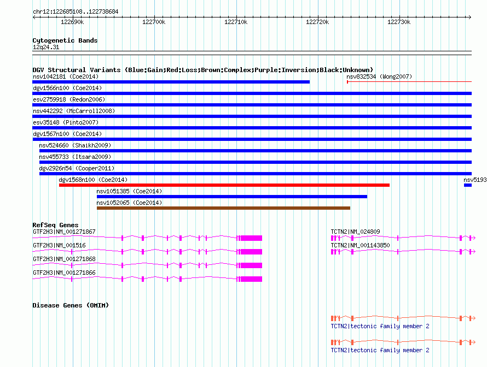487x367 pixels.
Task: Open transcript label TCTN2|NM_001143850
Action: [x=360, y=245]
